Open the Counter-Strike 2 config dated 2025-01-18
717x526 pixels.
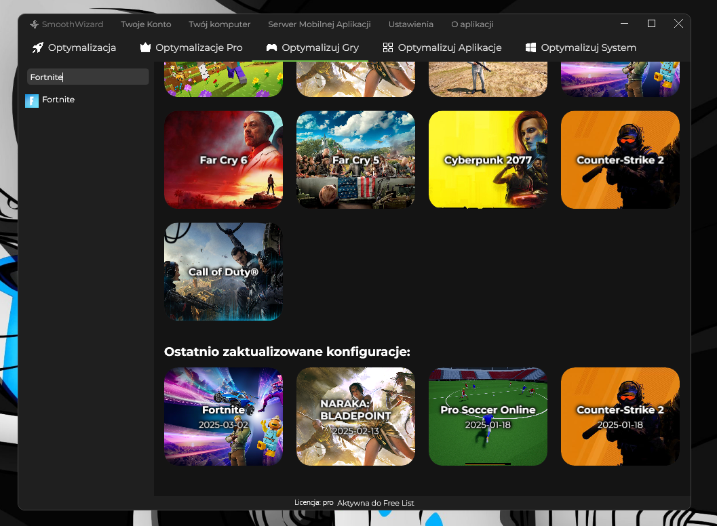[x=620, y=416]
